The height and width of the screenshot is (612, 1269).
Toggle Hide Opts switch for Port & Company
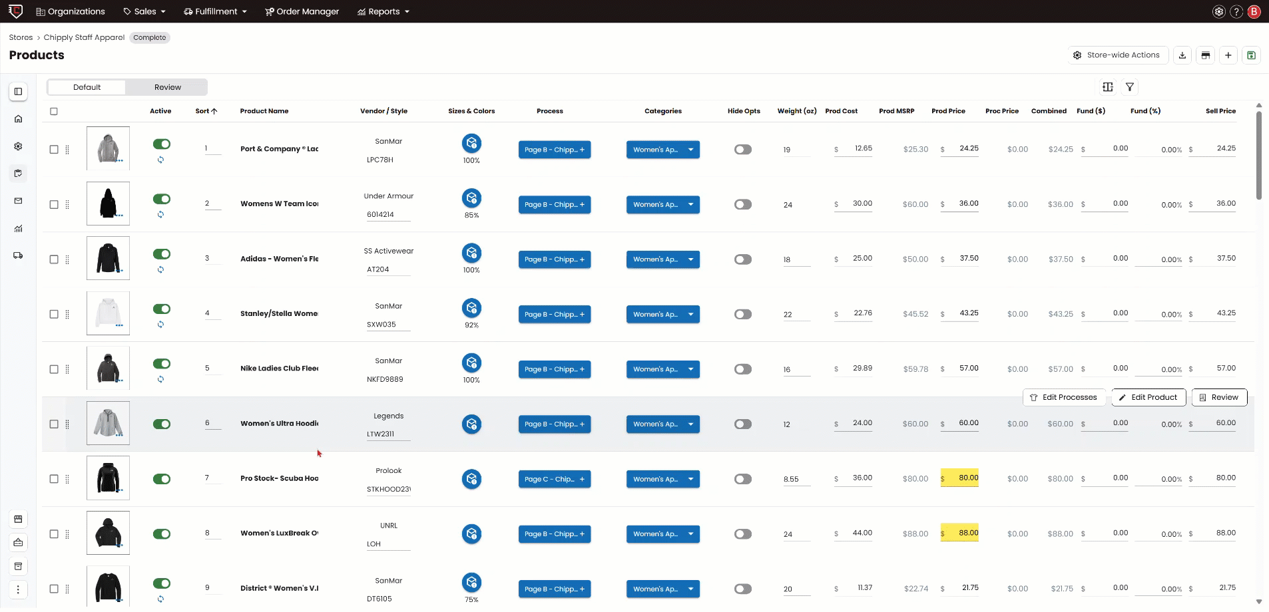click(743, 150)
